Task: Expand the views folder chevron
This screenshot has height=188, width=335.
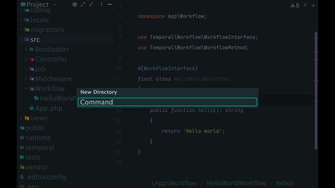Action: pos(21,118)
